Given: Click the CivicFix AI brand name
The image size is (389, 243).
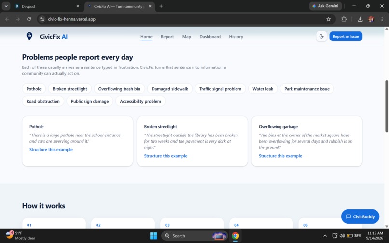Looking at the screenshot, I should coord(54,37).
